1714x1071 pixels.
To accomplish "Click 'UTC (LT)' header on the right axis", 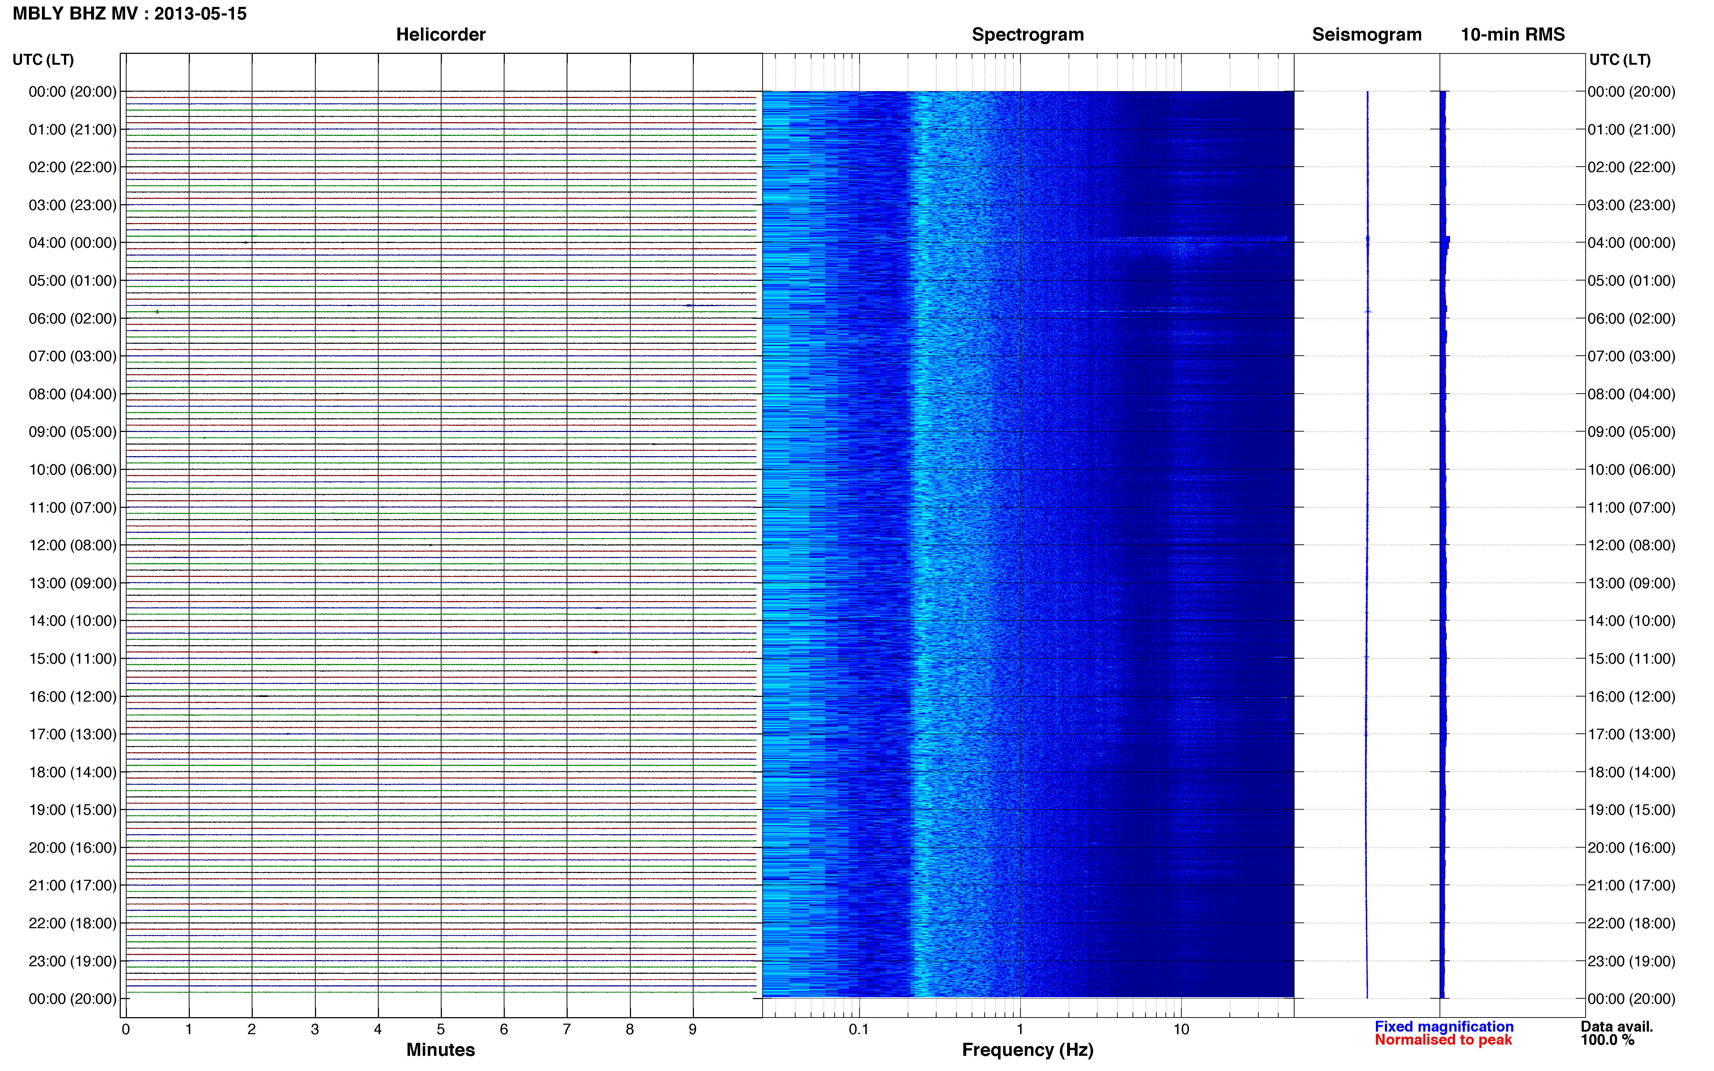I will tap(1620, 60).
